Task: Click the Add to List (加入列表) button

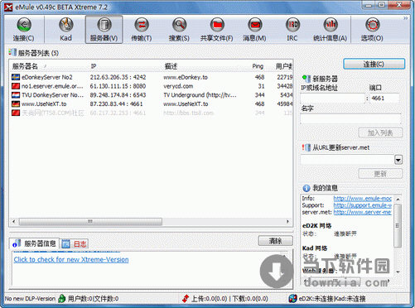Action: 380,132
